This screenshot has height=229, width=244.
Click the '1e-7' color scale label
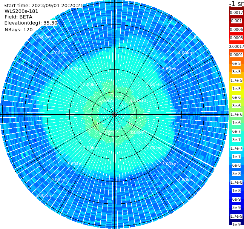coord(236,157)
